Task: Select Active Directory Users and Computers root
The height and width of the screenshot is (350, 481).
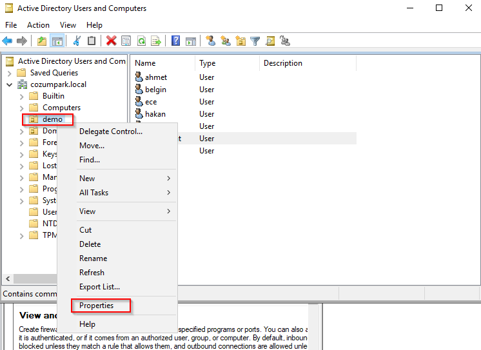Action: (72, 61)
